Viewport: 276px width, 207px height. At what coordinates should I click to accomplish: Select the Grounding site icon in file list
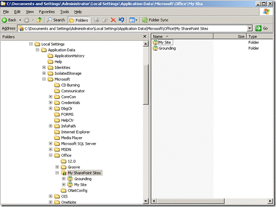[155, 48]
